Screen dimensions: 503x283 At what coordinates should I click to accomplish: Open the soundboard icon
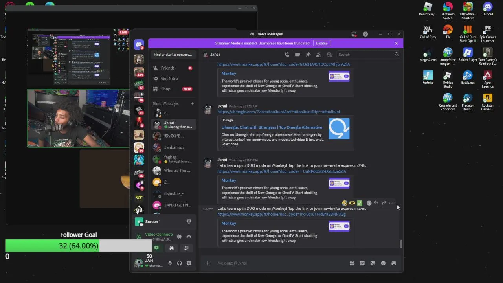(186, 248)
